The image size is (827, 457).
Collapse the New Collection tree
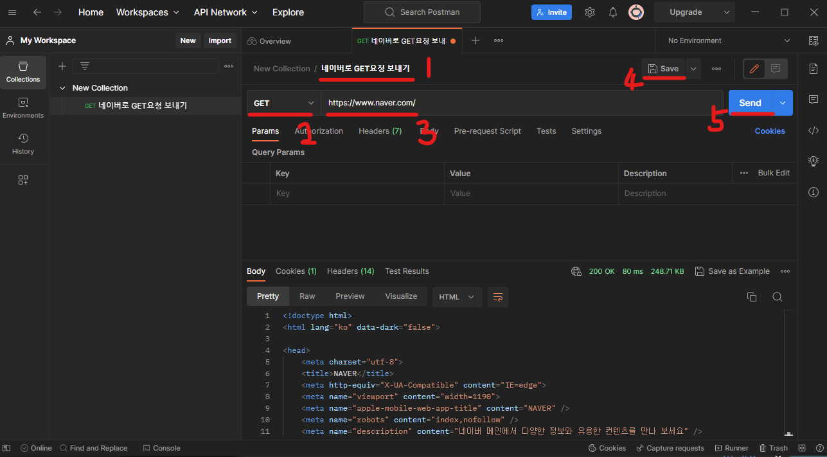pyautogui.click(x=62, y=88)
